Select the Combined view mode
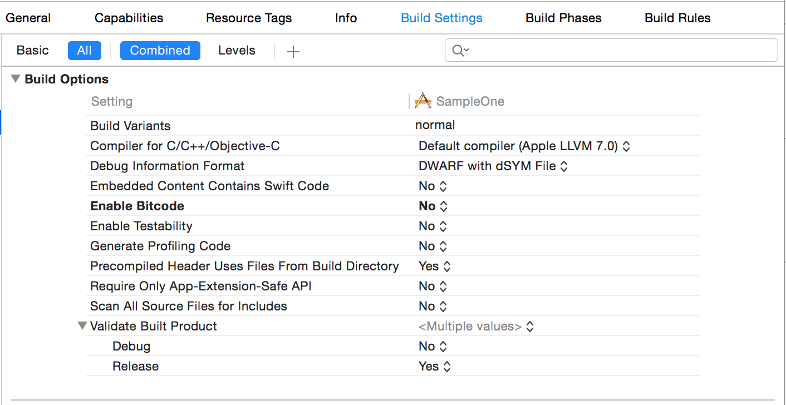This screenshot has width=786, height=405. click(160, 51)
